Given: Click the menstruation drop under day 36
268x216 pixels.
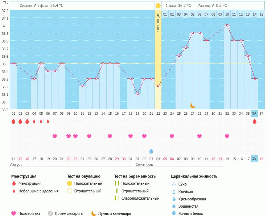Looking at the screenshot, I should click(x=255, y=121).
